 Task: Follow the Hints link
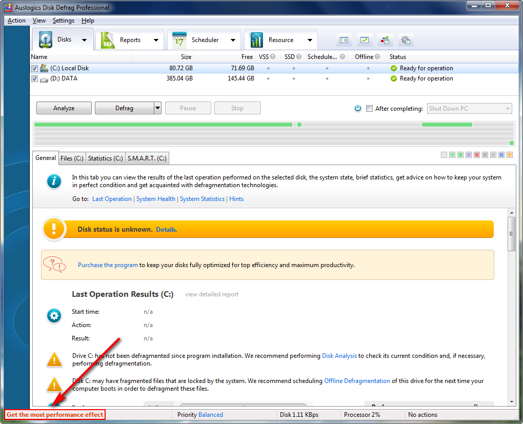(236, 199)
